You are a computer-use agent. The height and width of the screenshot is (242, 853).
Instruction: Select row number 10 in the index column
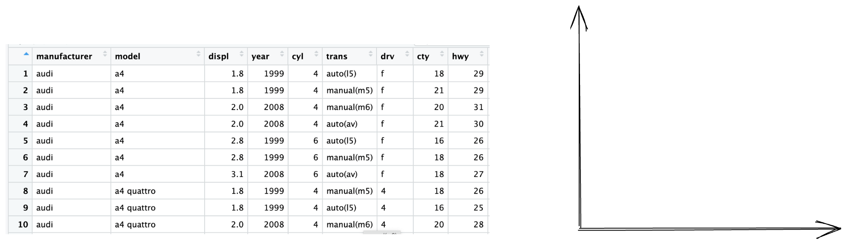click(23, 225)
